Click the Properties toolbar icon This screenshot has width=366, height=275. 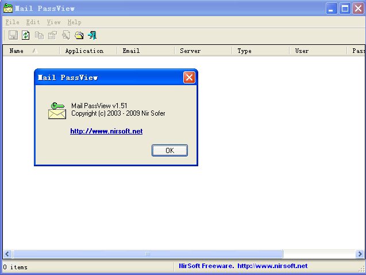52,36
